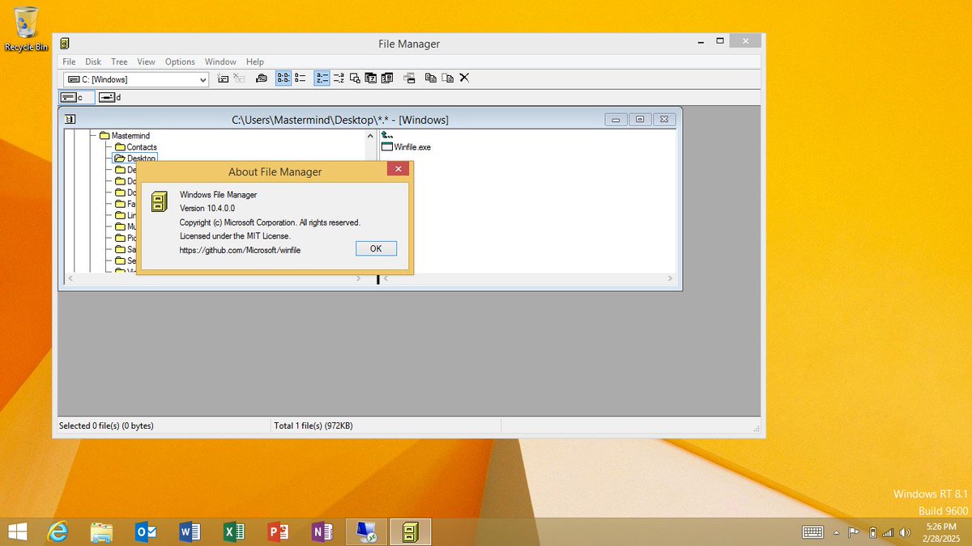Sort files by date toolbar icon

pos(371,78)
